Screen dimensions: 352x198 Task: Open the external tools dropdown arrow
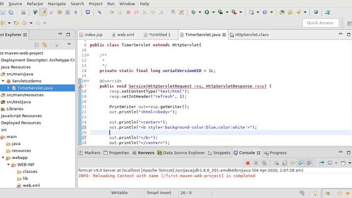point(240,12)
